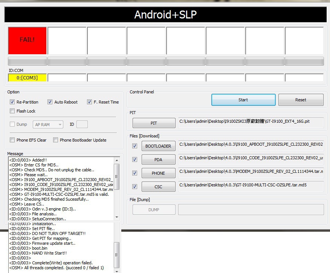Click the PHONE file button
This screenshot has width=330, height=273.
(x=158, y=173)
